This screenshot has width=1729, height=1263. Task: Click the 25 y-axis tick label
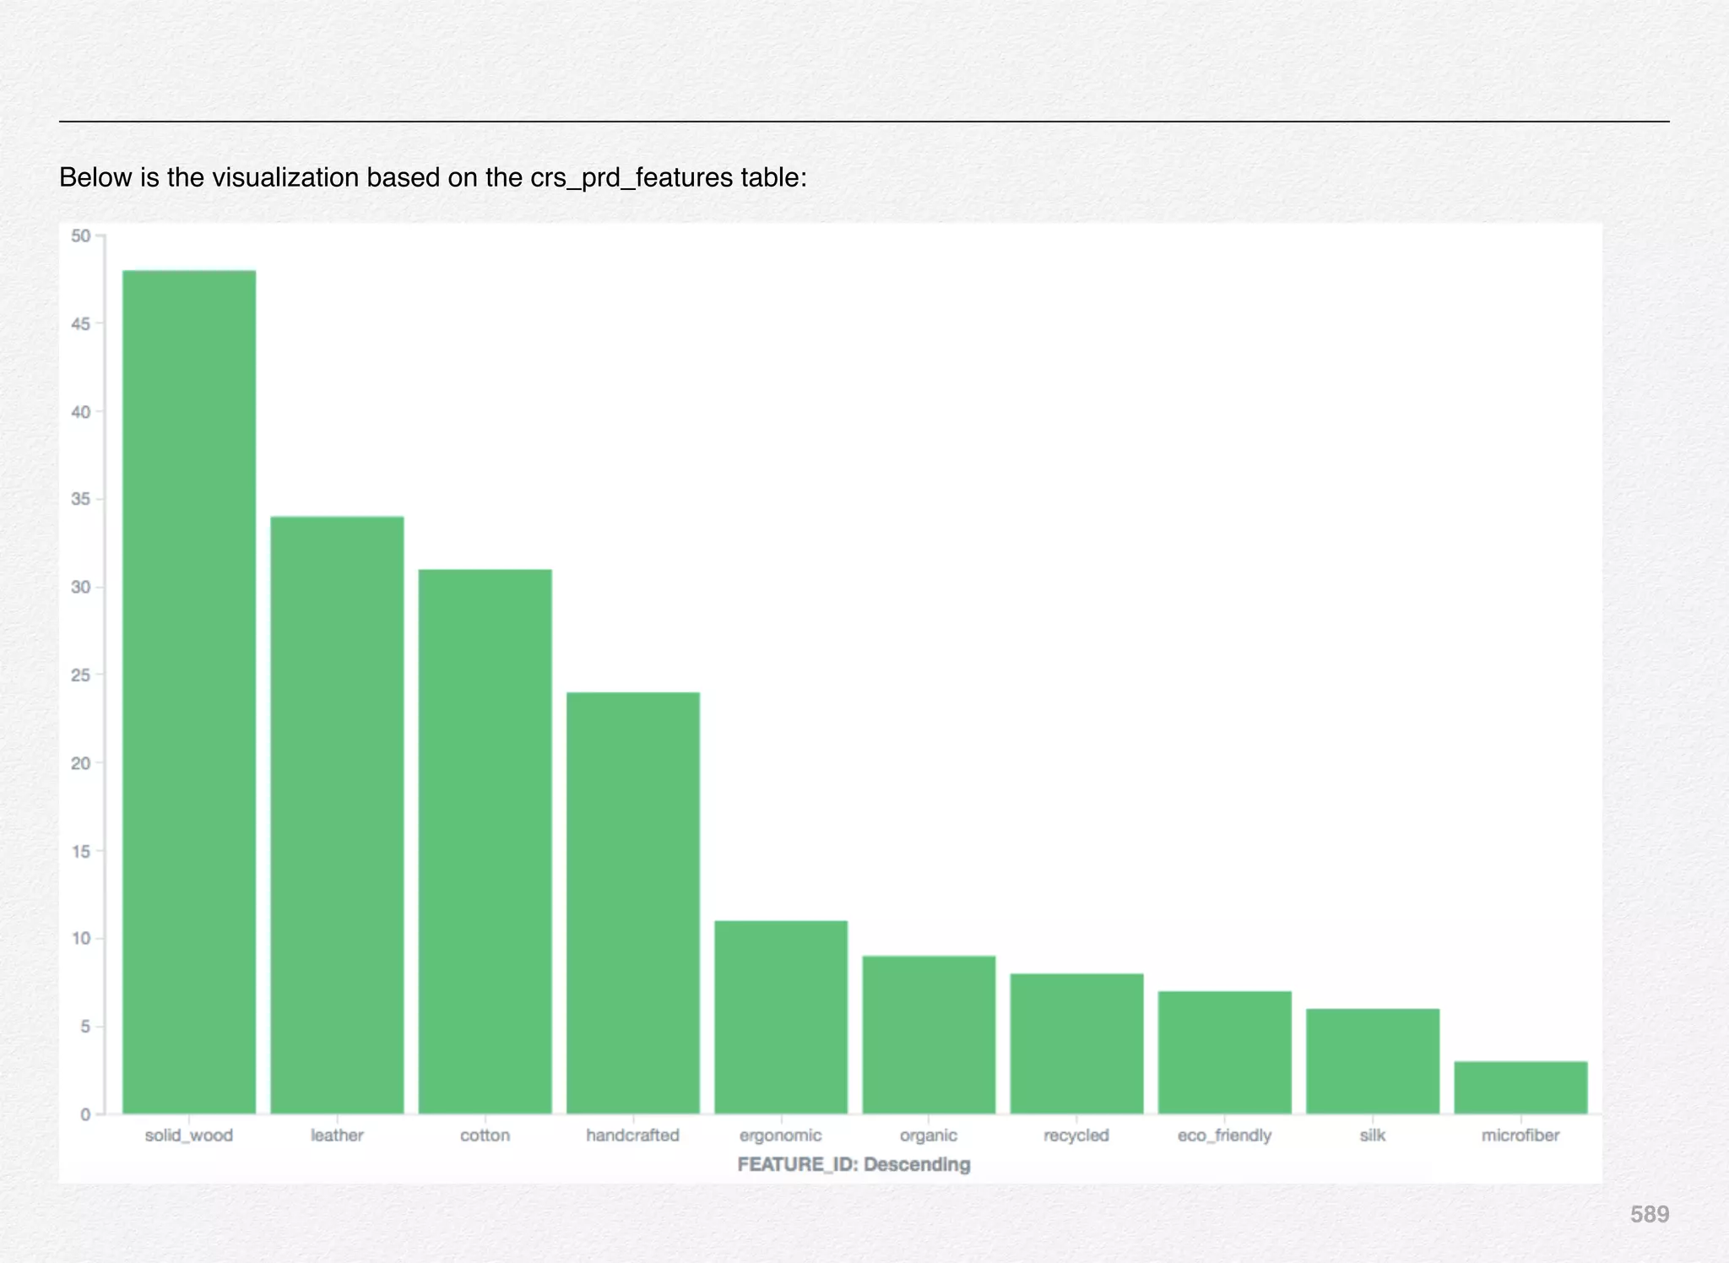coord(81,675)
